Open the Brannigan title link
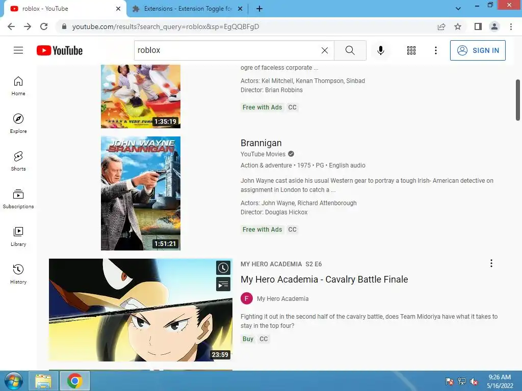 pos(261,143)
